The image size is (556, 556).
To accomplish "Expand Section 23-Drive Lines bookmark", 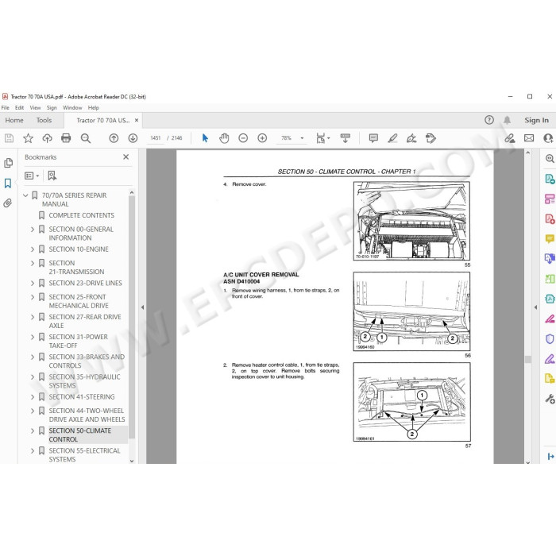I will [33, 283].
